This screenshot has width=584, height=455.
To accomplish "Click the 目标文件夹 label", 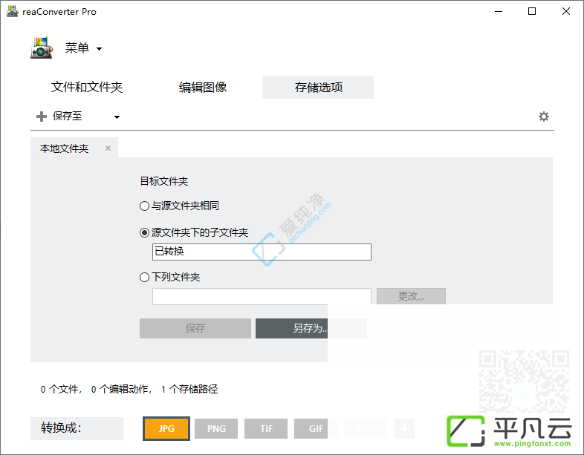I will coord(164,182).
